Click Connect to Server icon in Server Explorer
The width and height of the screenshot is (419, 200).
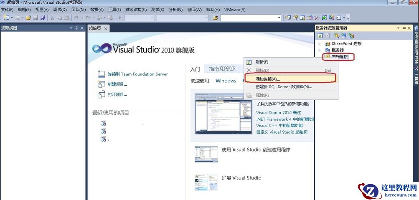[344, 36]
